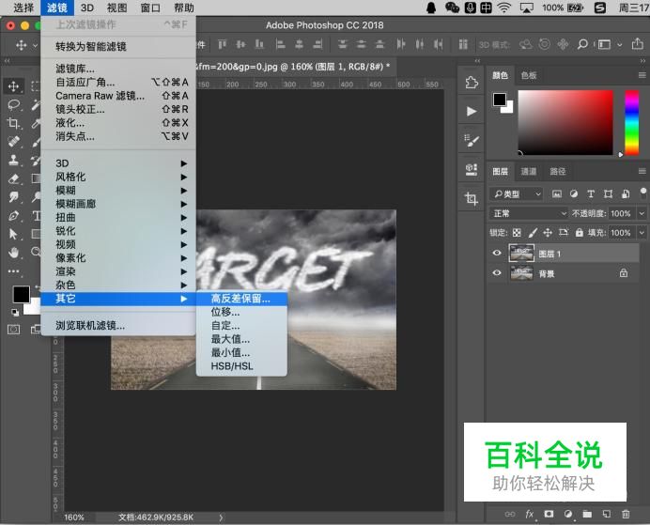Expand the 锐化 filter submenu

[x=118, y=231]
